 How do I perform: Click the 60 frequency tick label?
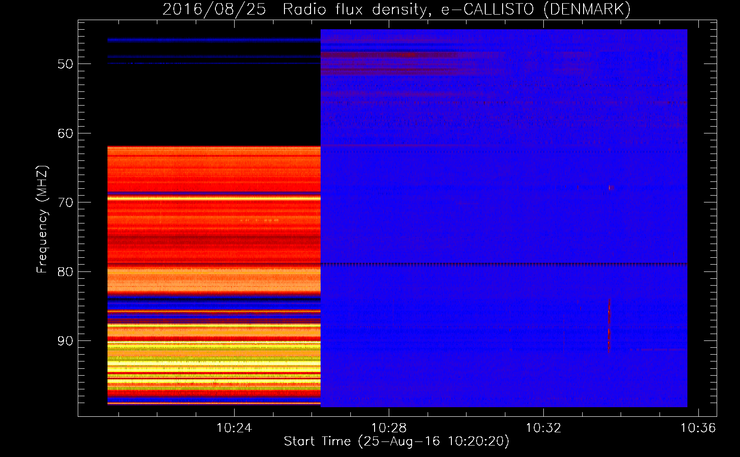click(x=65, y=133)
